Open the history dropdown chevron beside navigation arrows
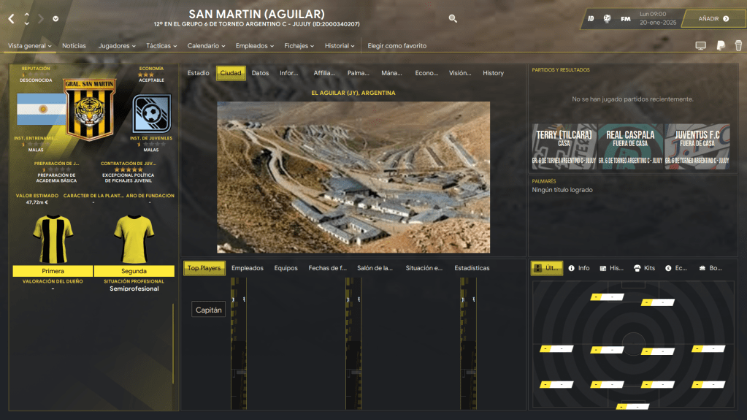The image size is (747, 420). (x=56, y=19)
